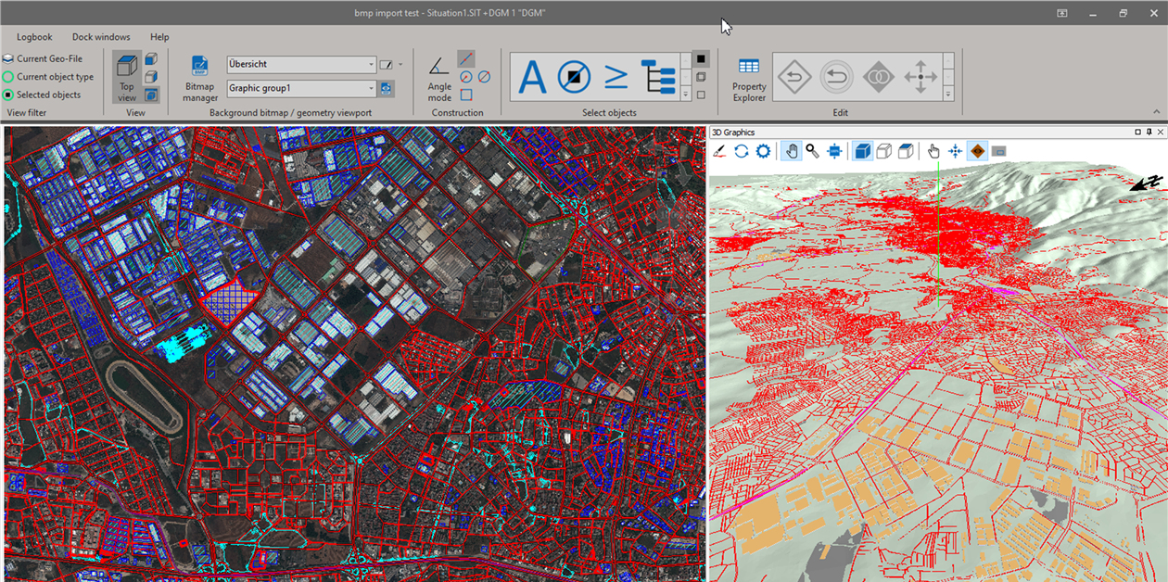
Task: Pin the 3D Graphics panel
Action: 1150,132
